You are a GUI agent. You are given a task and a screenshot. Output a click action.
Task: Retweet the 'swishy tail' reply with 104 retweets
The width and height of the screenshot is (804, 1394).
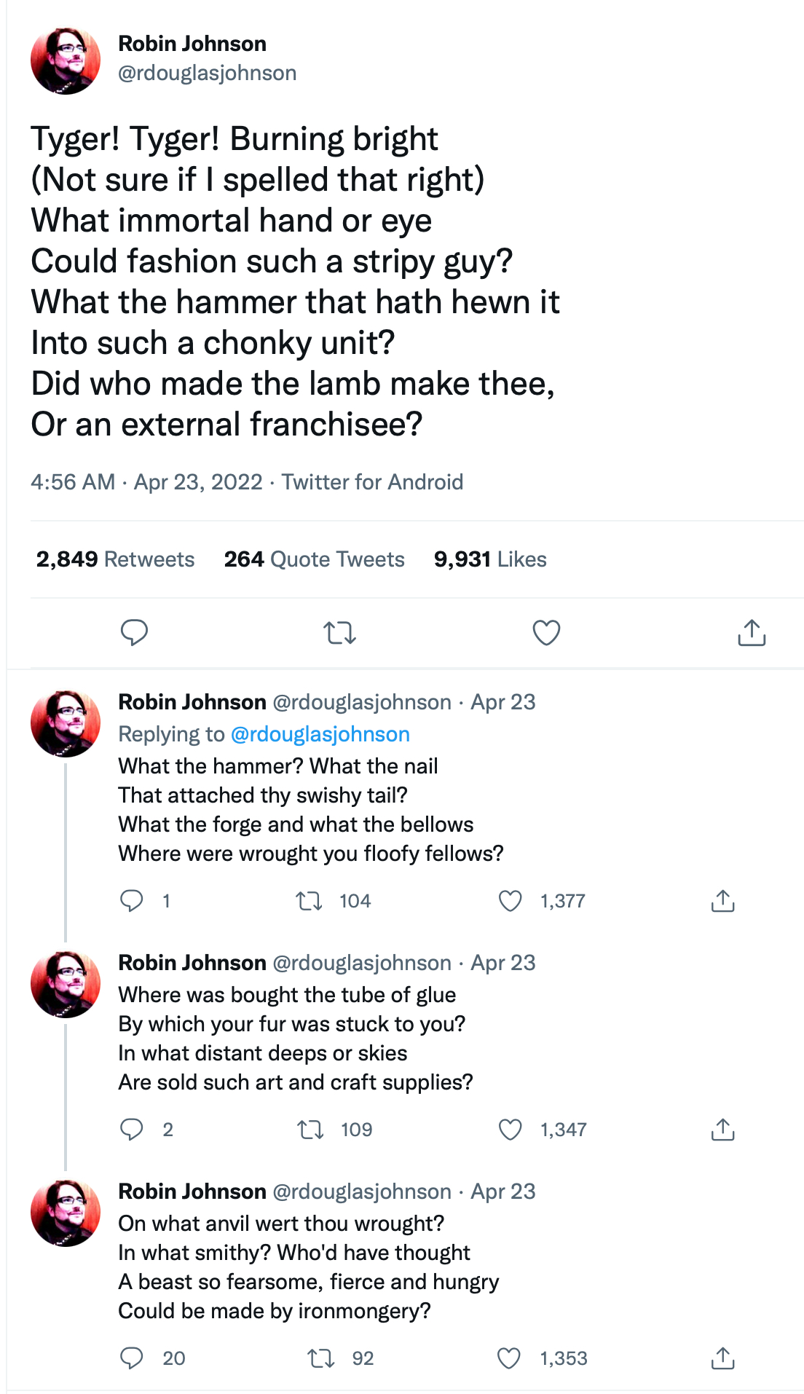pos(310,901)
